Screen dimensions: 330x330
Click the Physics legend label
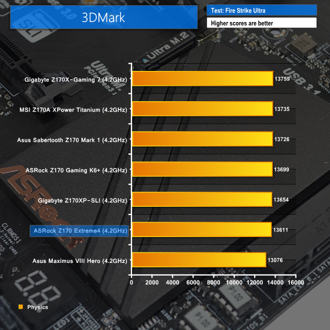click(37, 307)
